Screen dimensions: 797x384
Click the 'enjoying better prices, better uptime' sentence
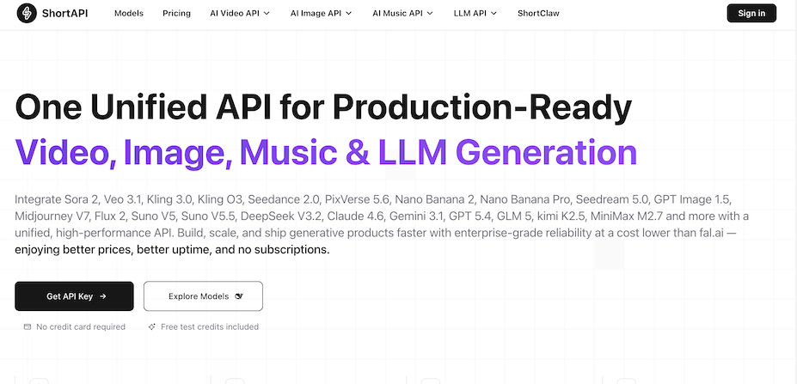pyautogui.click(x=172, y=250)
